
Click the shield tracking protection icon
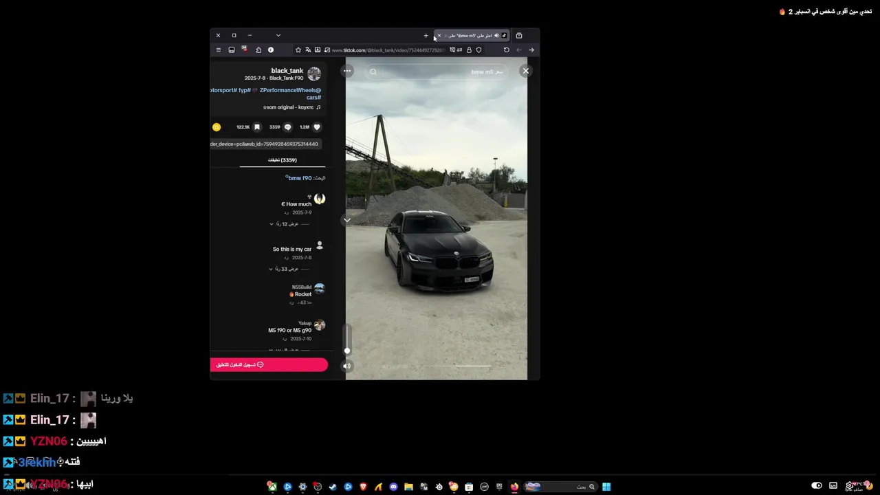coord(479,49)
